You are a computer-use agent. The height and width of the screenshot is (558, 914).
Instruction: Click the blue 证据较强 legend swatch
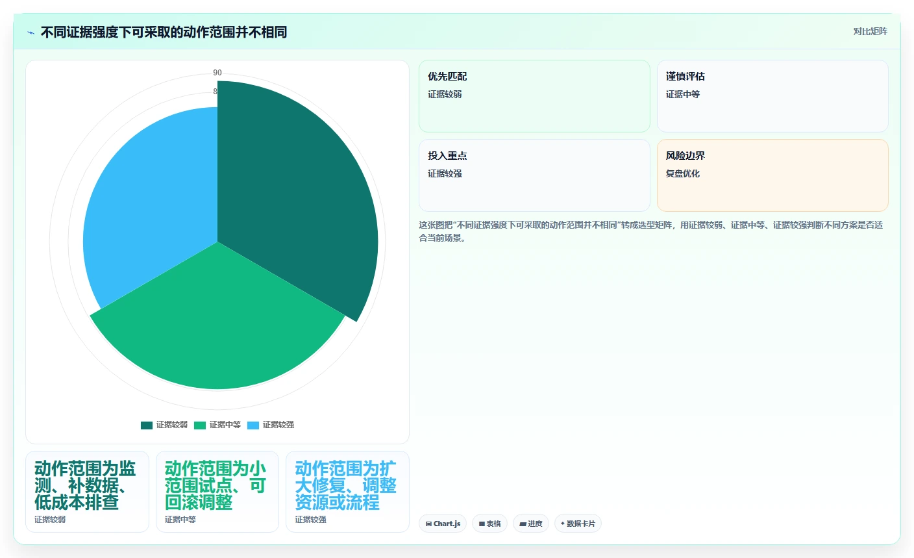click(x=253, y=425)
